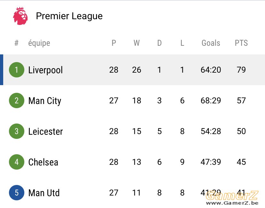Screen dimensions: 265x208
Task: Open the Premier League title
Action: tap(69, 16)
